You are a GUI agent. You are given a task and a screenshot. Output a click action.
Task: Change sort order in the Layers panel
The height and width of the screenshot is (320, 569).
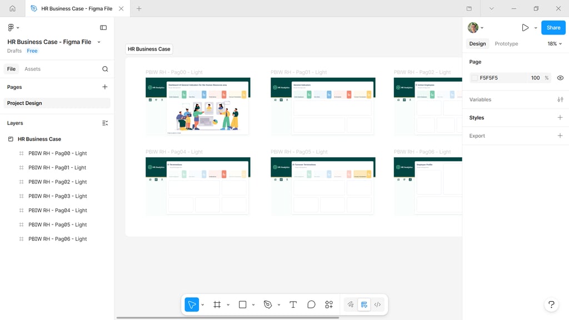(105, 123)
